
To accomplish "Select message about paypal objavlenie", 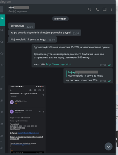I will pos(45,33).
